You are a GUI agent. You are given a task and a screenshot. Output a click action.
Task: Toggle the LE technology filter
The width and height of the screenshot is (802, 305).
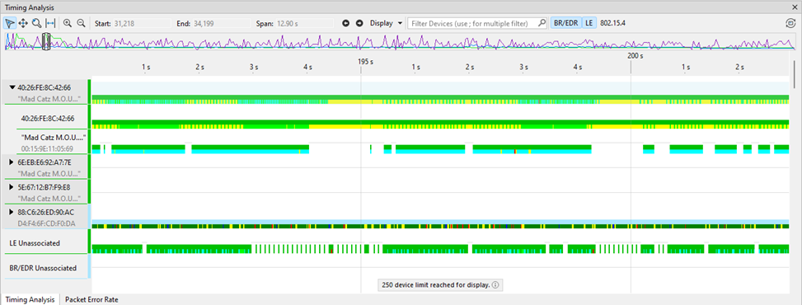(589, 23)
